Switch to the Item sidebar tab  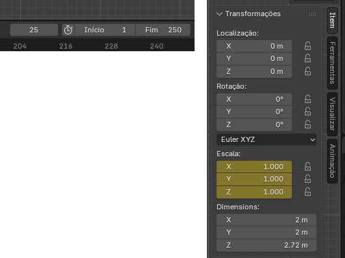pos(332,20)
